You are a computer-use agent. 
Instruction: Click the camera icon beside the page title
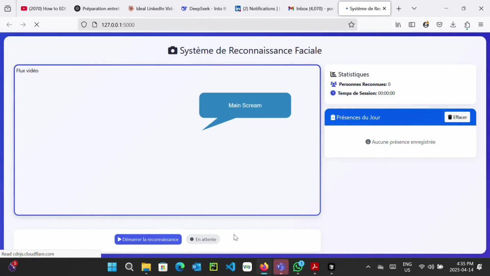pos(172,50)
